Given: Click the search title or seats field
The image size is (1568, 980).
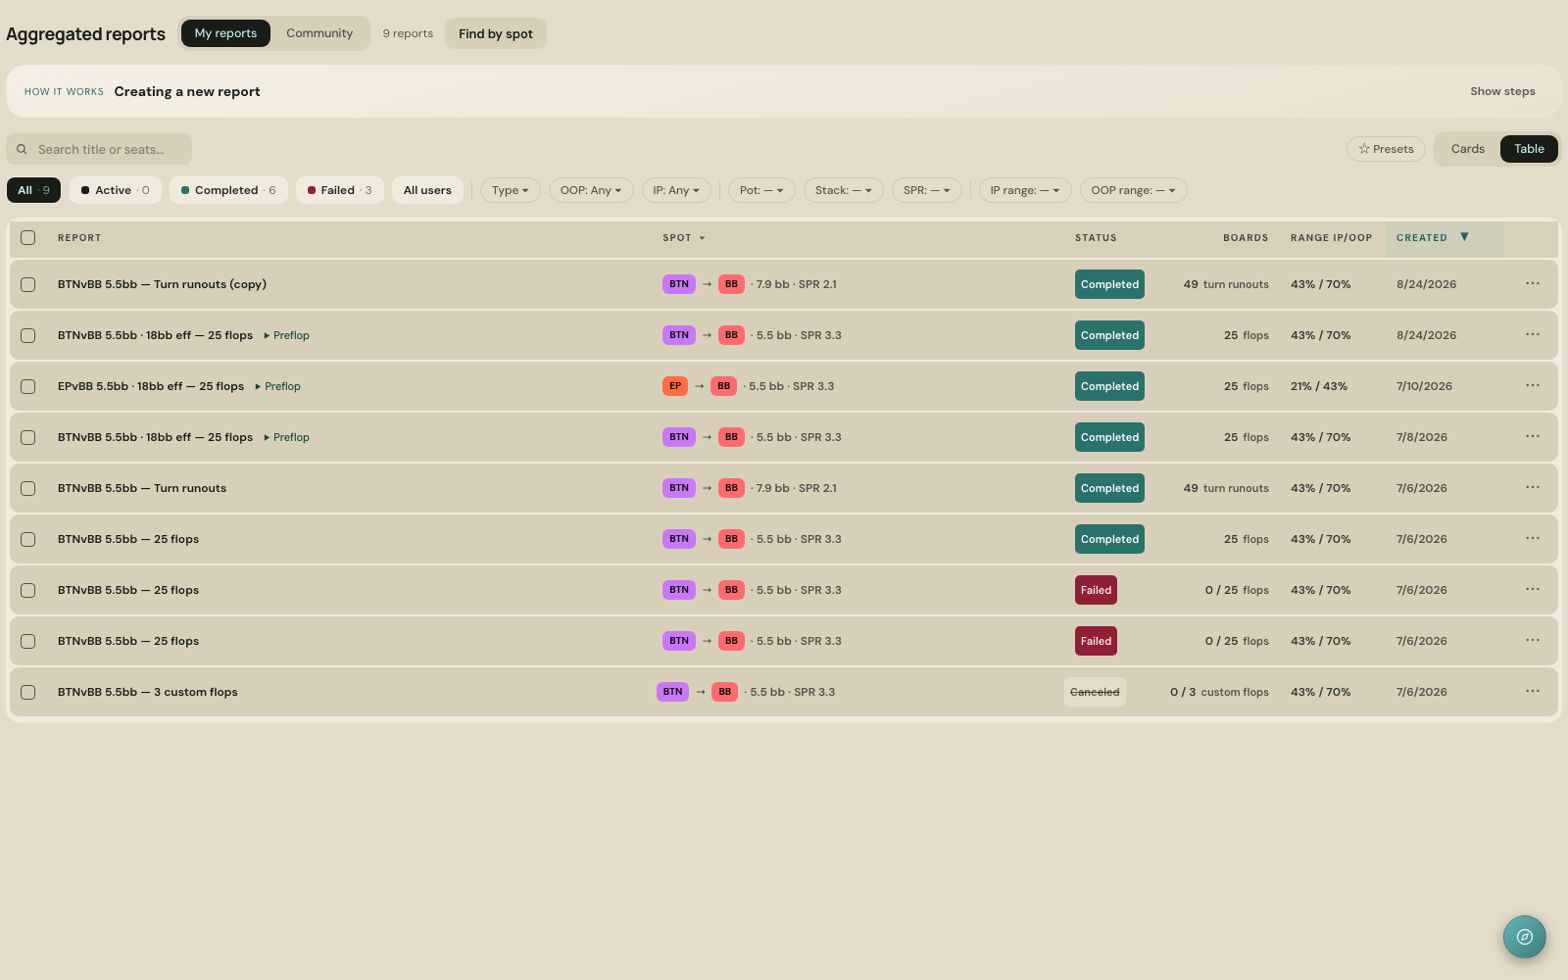Looking at the screenshot, I should coord(99,149).
